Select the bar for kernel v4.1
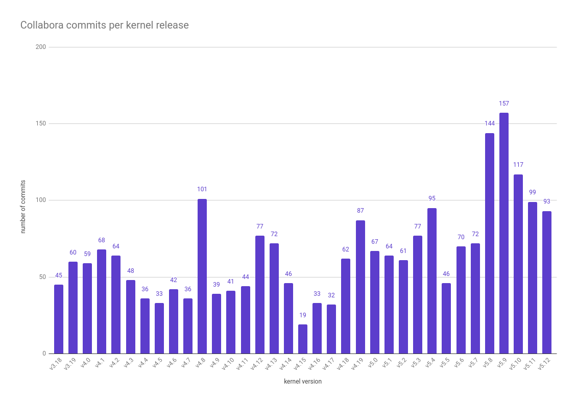Screen dimensions: 577x405 click(x=102, y=302)
